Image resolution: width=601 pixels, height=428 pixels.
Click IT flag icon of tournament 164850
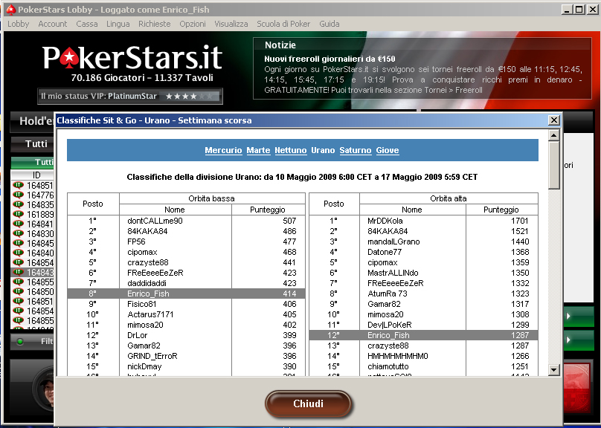pyautogui.click(x=18, y=291)
